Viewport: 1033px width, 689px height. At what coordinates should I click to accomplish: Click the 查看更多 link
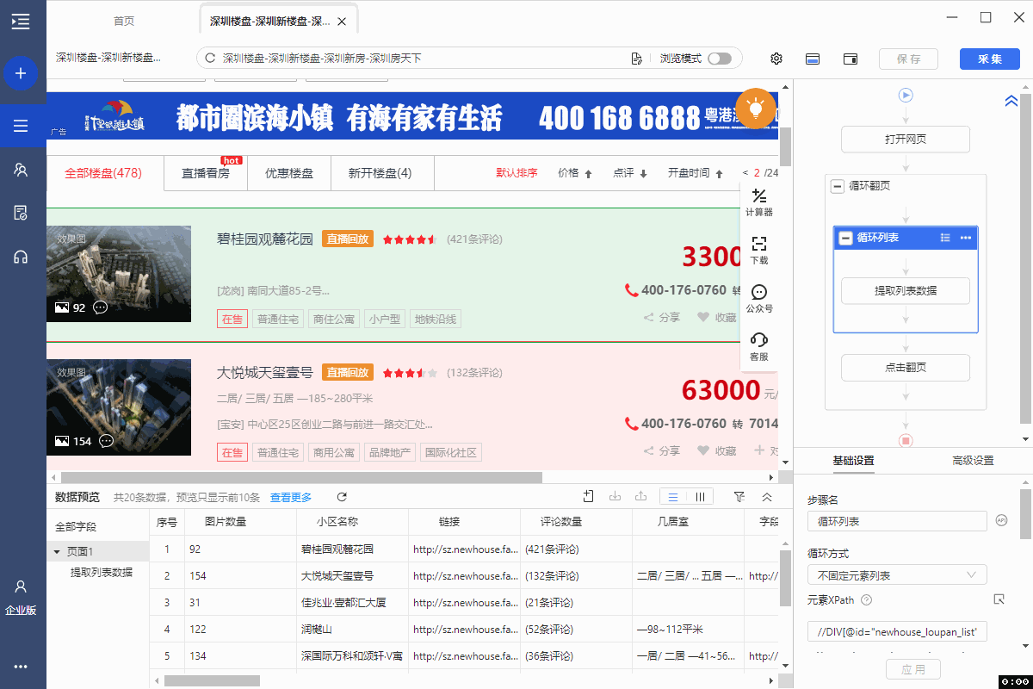pos(291,498)
